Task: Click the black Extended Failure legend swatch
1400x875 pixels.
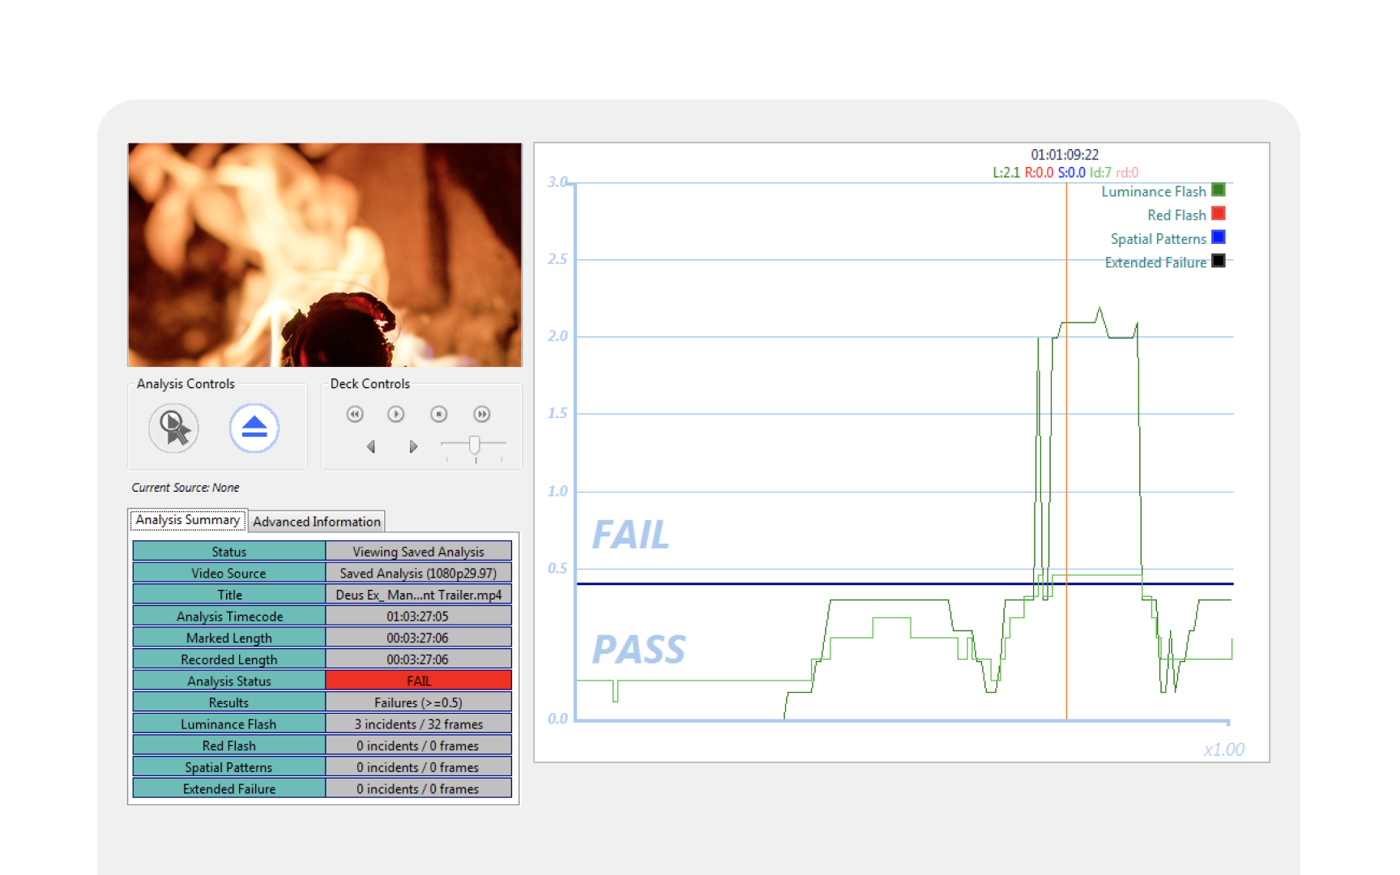Action: (1218, 261)
